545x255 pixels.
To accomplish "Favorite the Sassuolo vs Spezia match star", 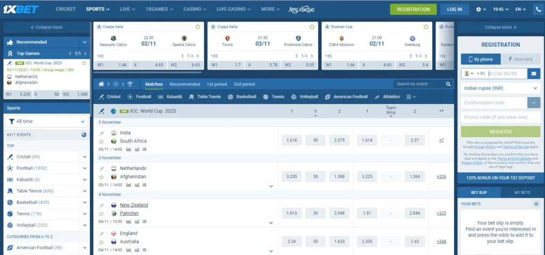I will coord(198,27).
